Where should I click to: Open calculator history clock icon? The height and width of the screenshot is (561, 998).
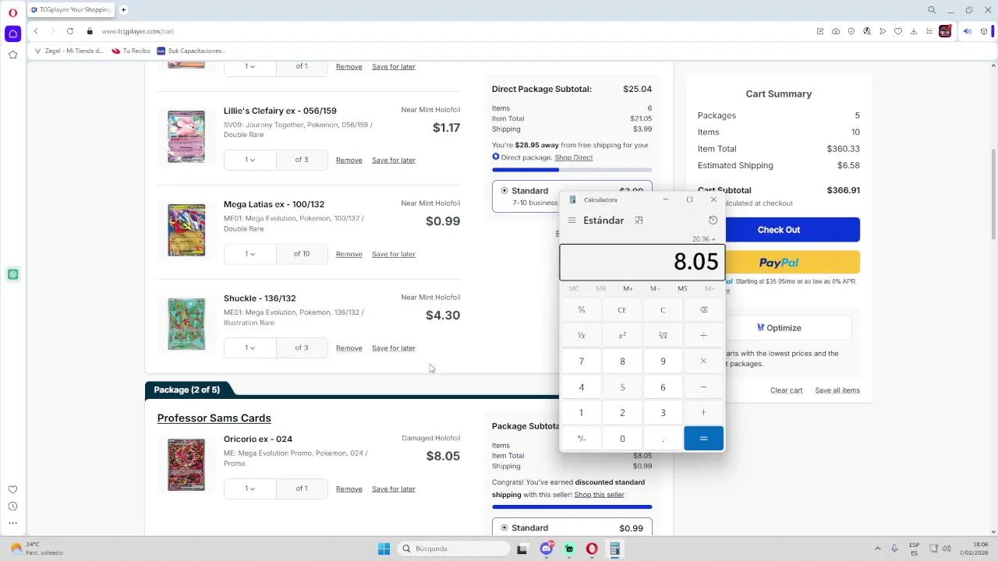coord(713,221)
